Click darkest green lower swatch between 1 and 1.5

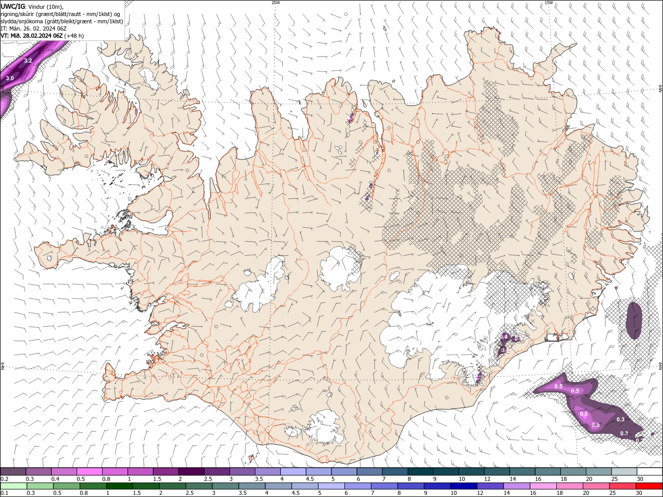120,486
